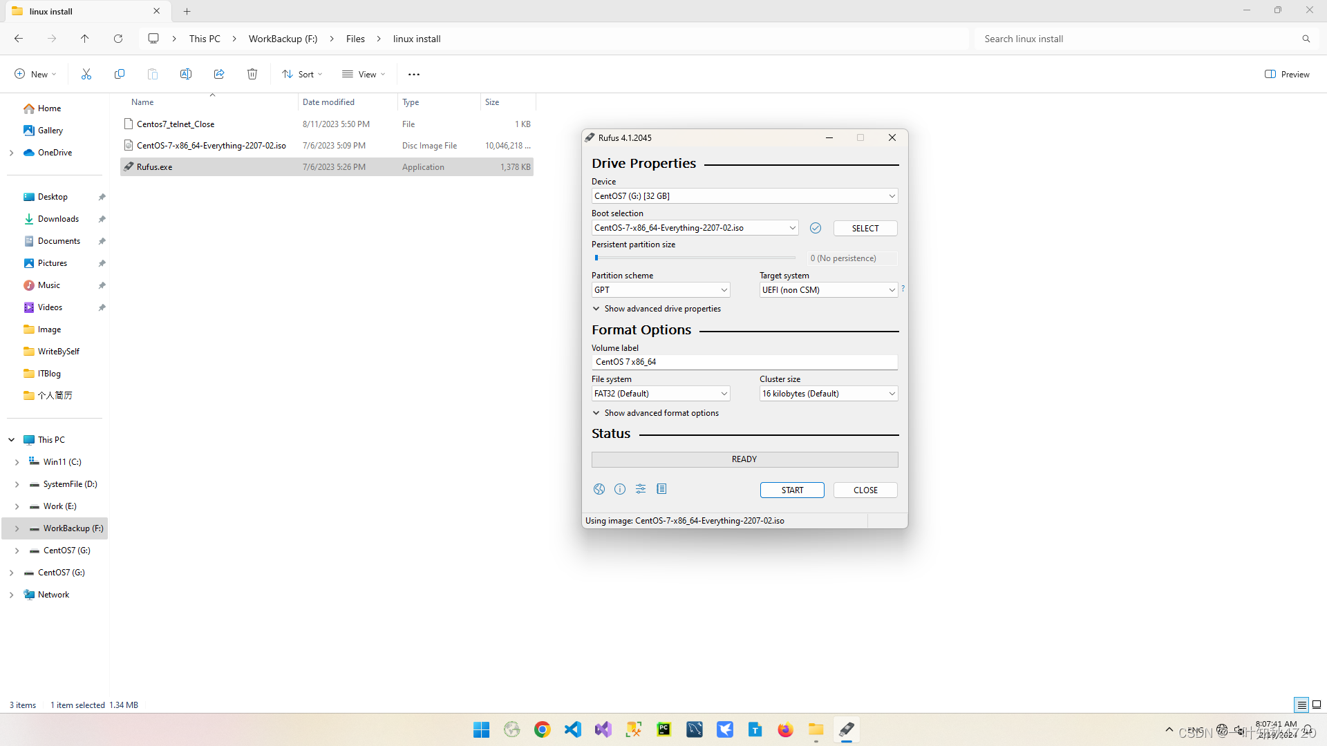This screenshot has height=746, width=1327.
Task: Open the File system dropdown
Action: [661, 394]
